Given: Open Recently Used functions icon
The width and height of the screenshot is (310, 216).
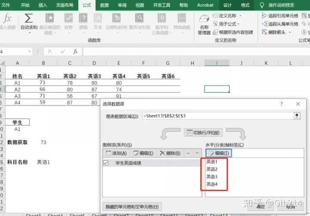Looking at the screenshot, I should (50, 18).
